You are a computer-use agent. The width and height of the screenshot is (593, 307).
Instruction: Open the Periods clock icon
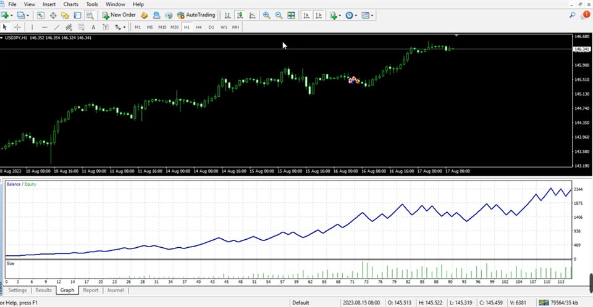pos(350,15)
